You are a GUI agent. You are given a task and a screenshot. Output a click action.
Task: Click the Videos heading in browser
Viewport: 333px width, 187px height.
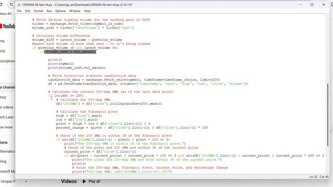69,181
